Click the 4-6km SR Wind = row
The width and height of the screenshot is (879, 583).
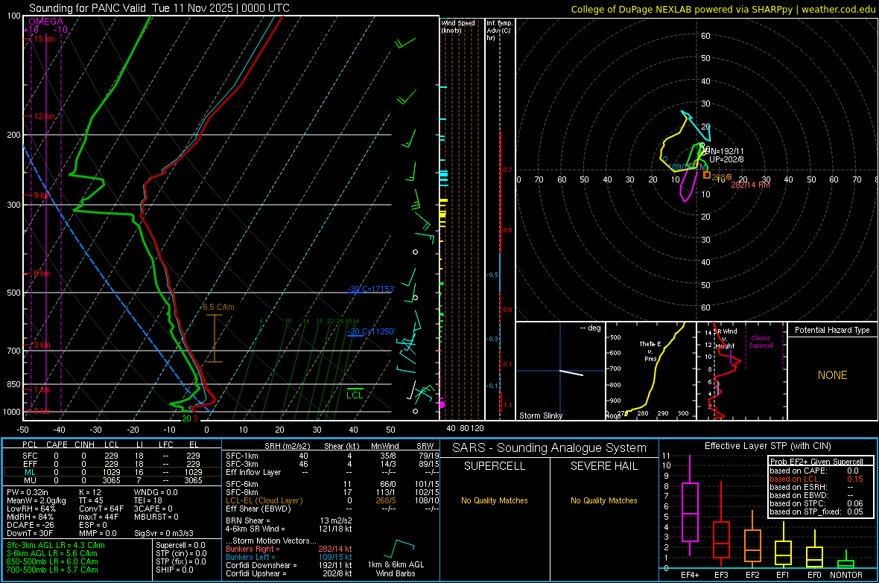tap(289, 529)
